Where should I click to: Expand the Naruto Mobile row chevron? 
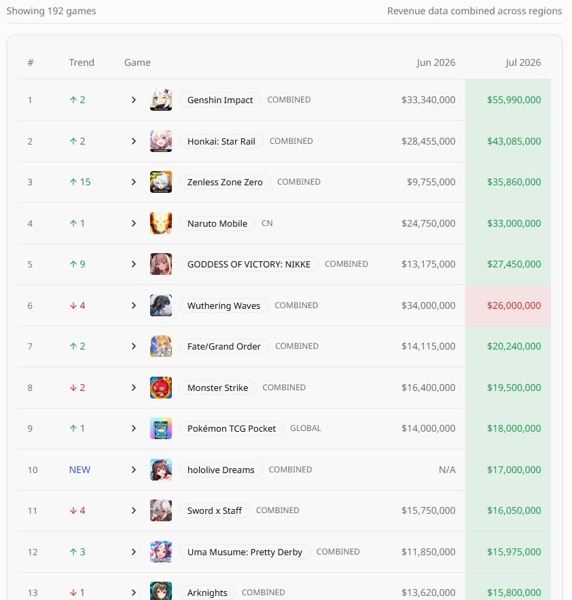click(x=134, y=223)
